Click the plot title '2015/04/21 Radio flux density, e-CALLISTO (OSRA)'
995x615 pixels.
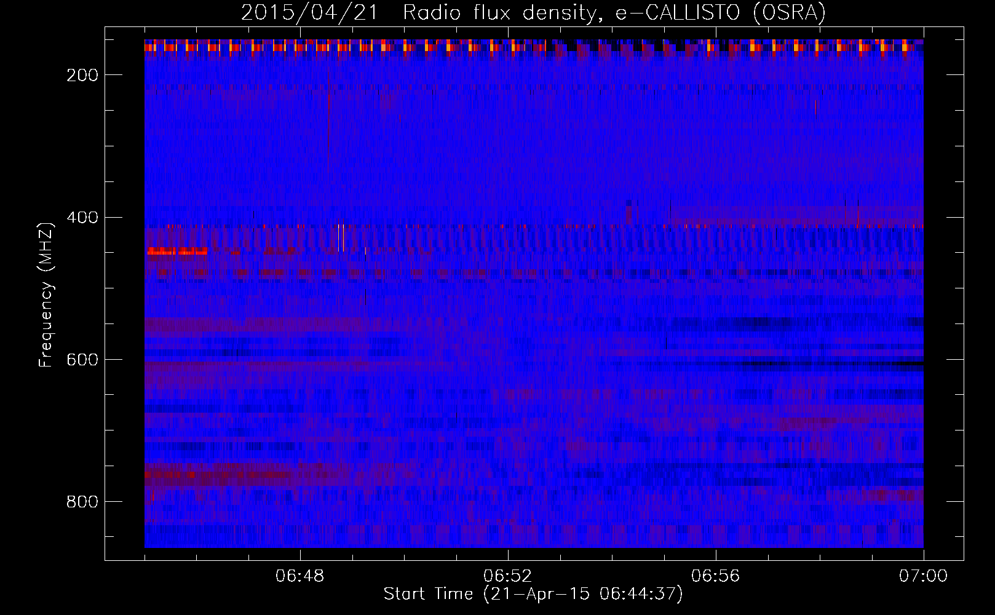[533, 12]
